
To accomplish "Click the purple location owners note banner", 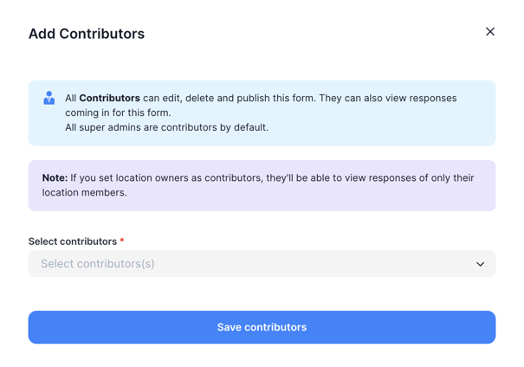I will tap(262, 185).
